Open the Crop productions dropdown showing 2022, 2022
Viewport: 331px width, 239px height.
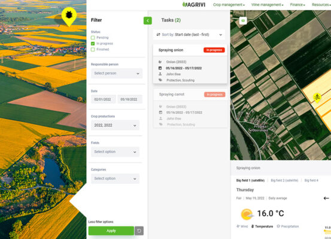(x=116, y=125)
